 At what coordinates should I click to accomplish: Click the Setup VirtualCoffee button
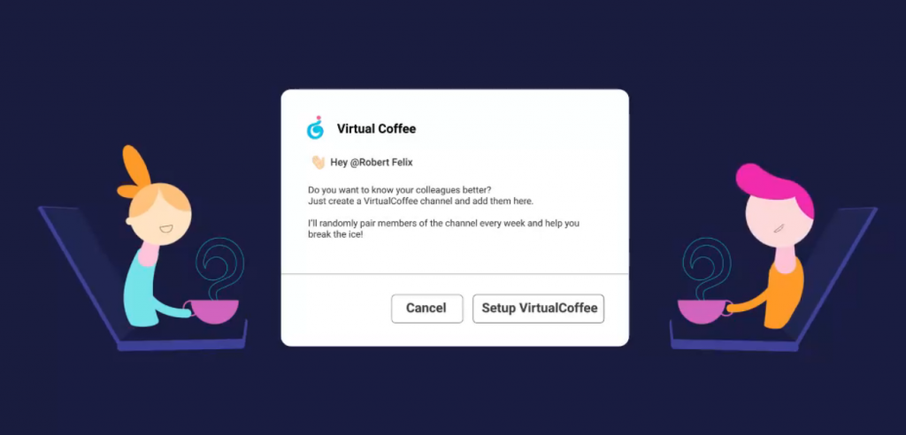pos(539,309)
